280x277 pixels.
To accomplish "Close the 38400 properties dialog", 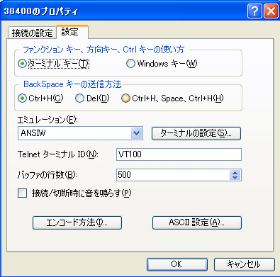I will point(271,11).
